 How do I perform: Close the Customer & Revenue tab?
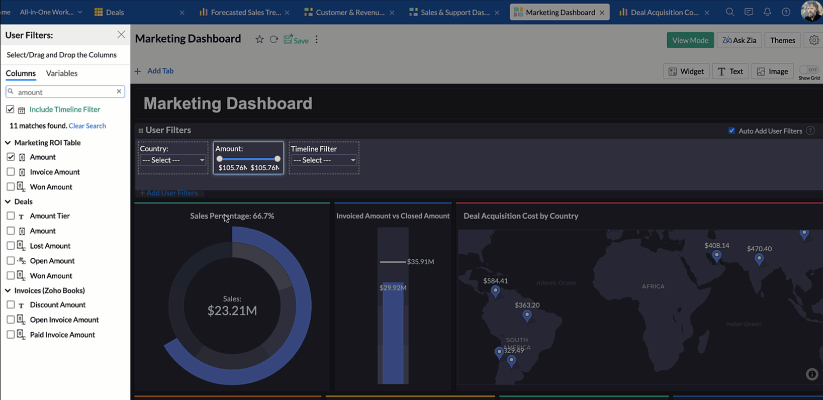(x=392, y=13)
